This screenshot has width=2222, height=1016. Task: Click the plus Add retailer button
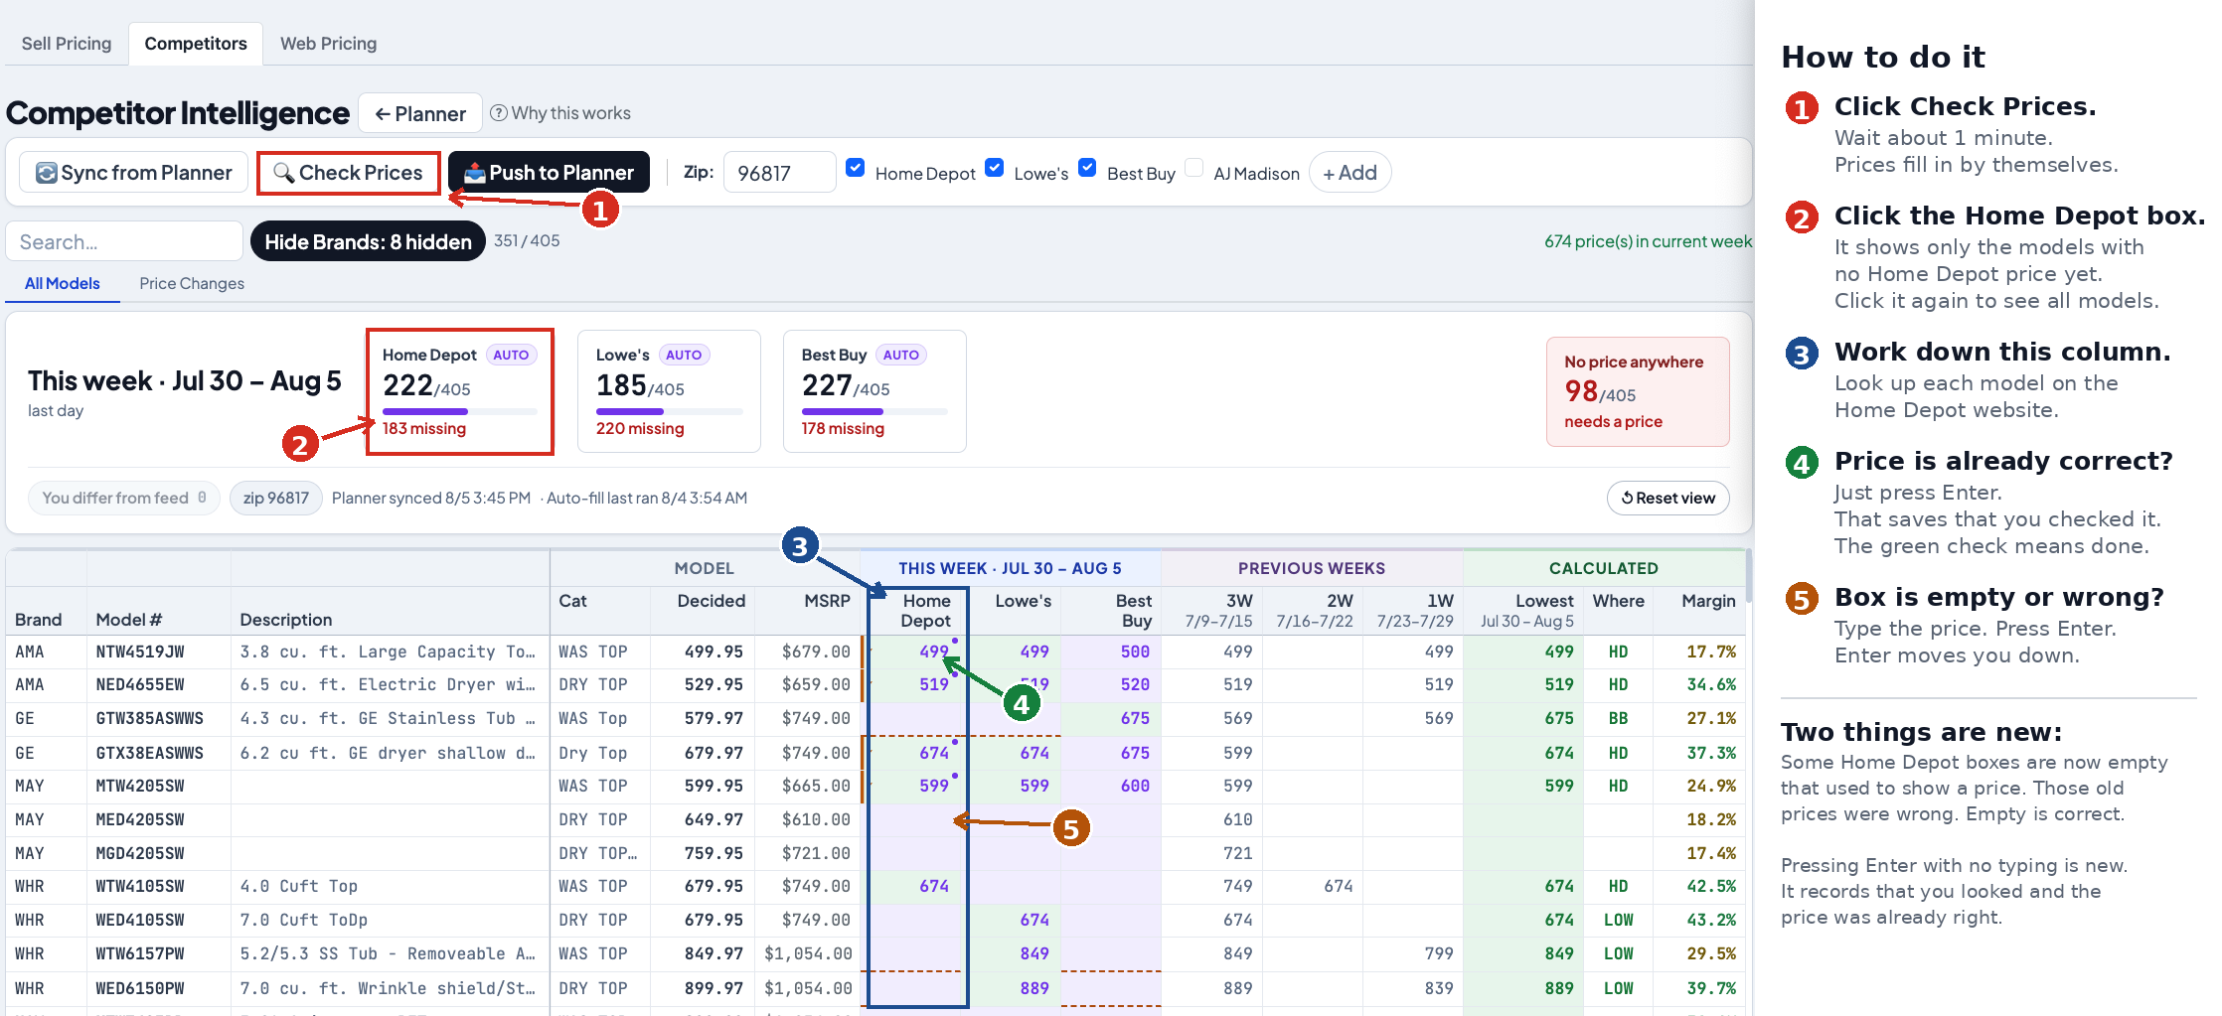1349,173
